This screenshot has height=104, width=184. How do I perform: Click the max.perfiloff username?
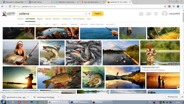[x=174, y=14]
